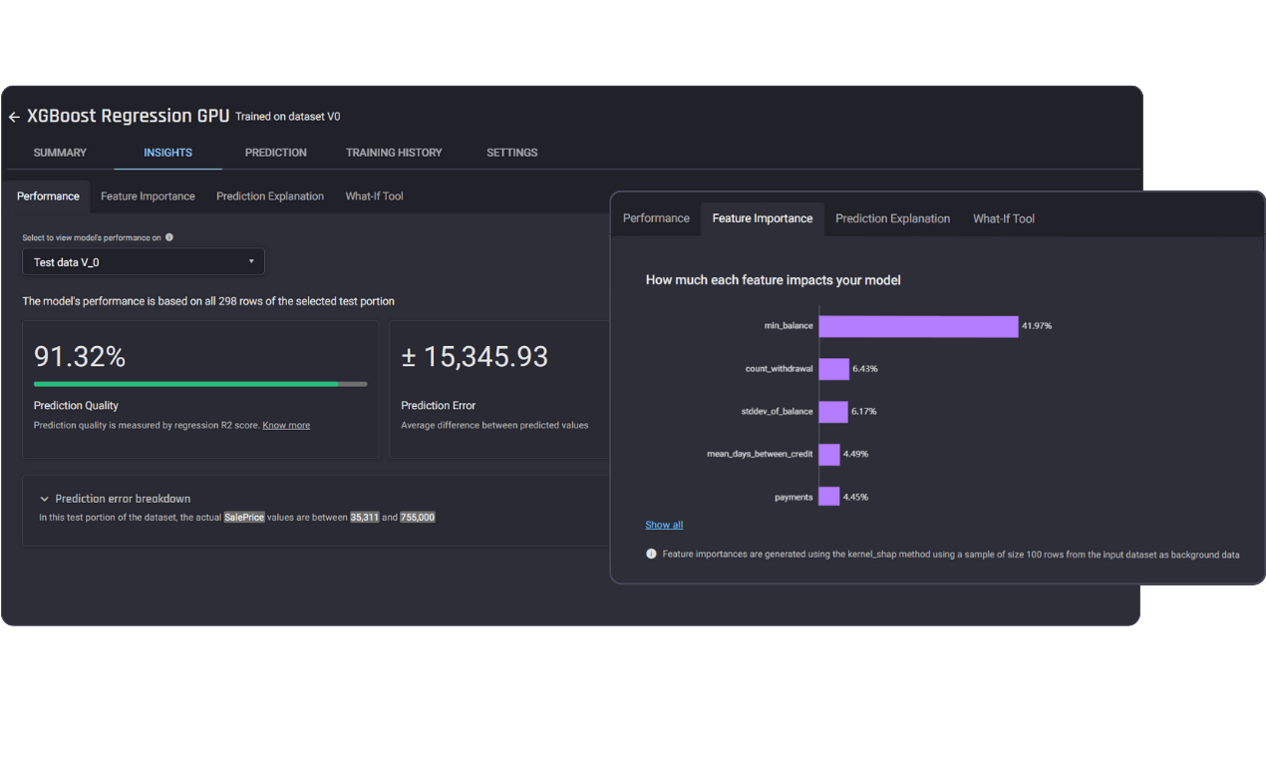1266x758 pixels.
Task: Click the Prediction Error card label
Action: [x=439, y=405]
